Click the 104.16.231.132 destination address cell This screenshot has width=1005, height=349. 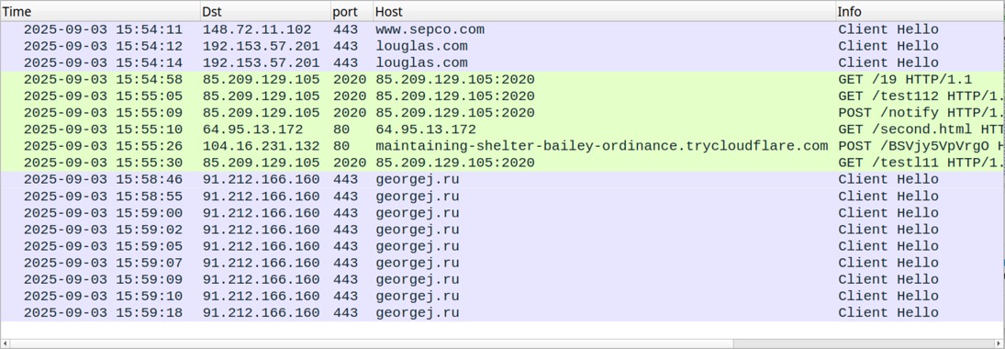click(262, 146)
